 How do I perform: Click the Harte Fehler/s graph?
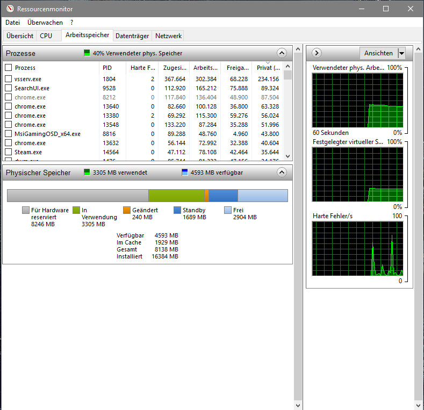(x=357, y=249)
